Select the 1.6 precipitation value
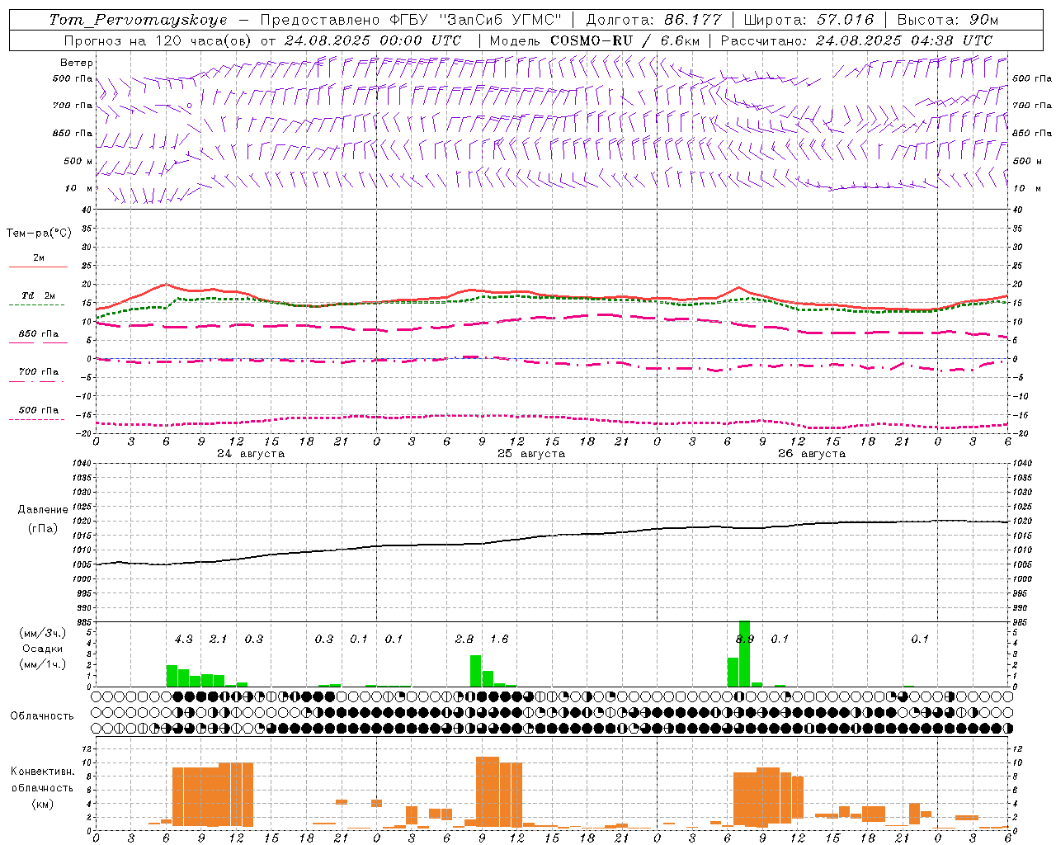This screenshot has height=845, width=1056. pyautogui.click(x=499, y=639)
